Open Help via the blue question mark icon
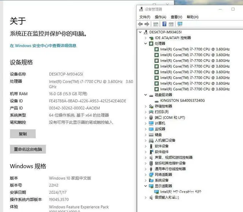This screenshot has height=212, width=243. click(x=164, y=24)
